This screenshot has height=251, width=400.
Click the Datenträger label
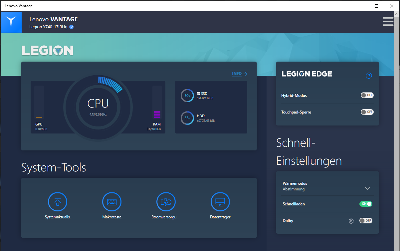click(x=220, y=217)
